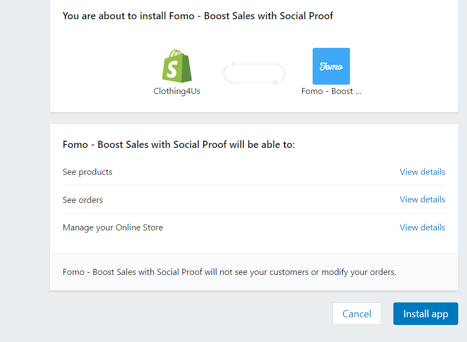Cancel the app installation

[x=357, y=313]
